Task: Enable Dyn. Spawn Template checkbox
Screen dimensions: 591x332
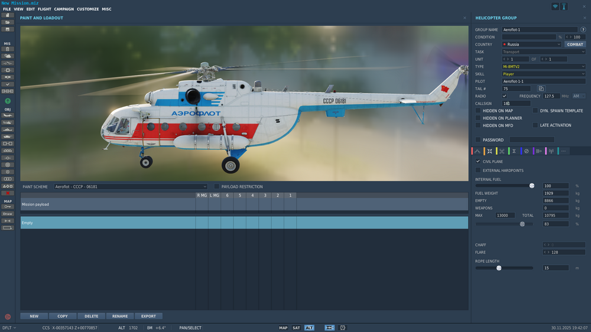Action: coord(535,111)
